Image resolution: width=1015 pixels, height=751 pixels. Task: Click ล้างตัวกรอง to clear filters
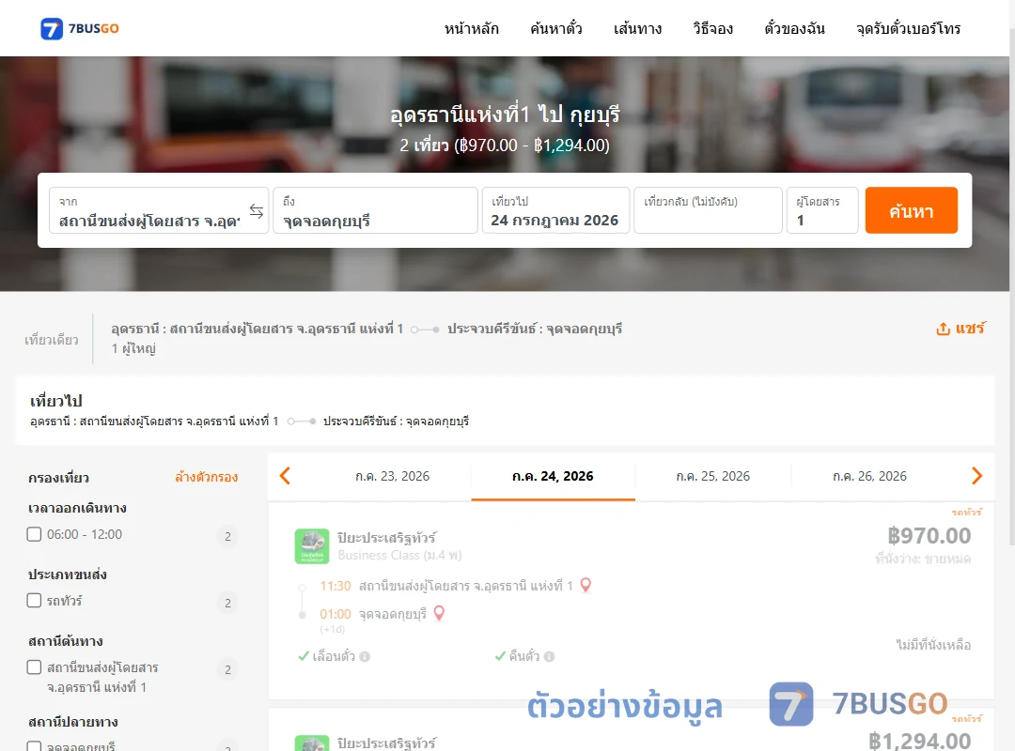[x=207, y=478]
